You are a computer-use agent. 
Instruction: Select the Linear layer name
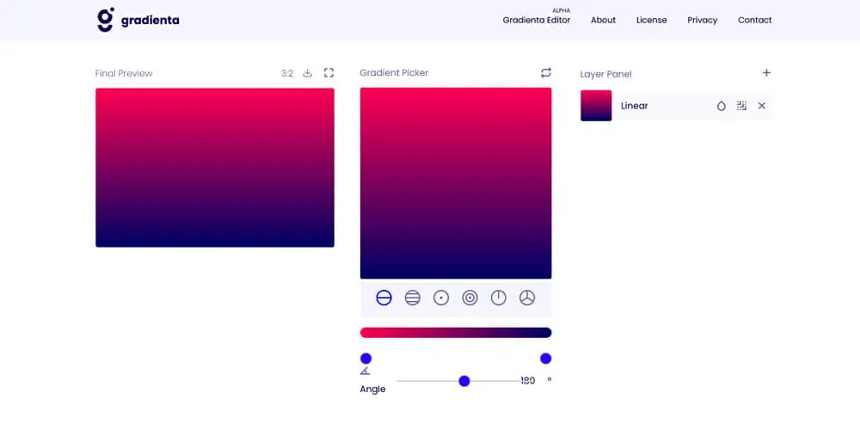tap(635, 106)
